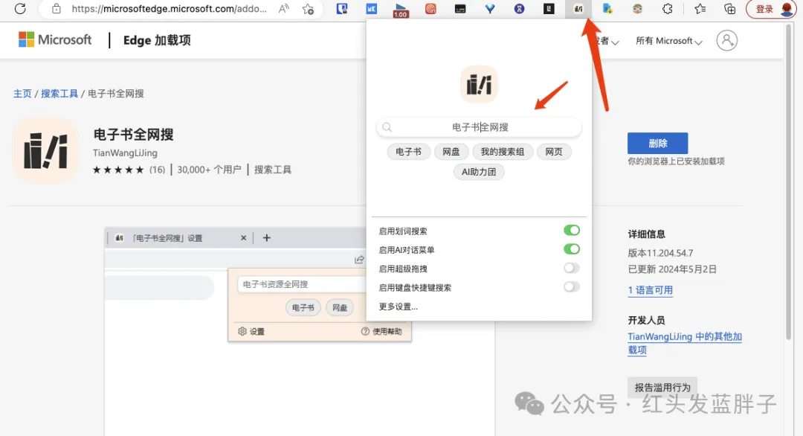The image size is (803, 436).
Task: Open the blue MK extension icon
Action: click(x=371, y=9)
